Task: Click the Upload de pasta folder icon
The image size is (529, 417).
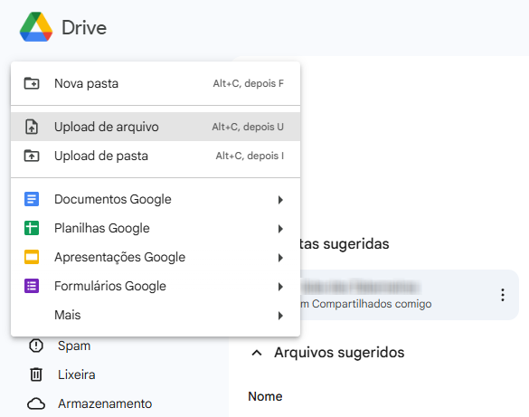Action: [32, 156]
